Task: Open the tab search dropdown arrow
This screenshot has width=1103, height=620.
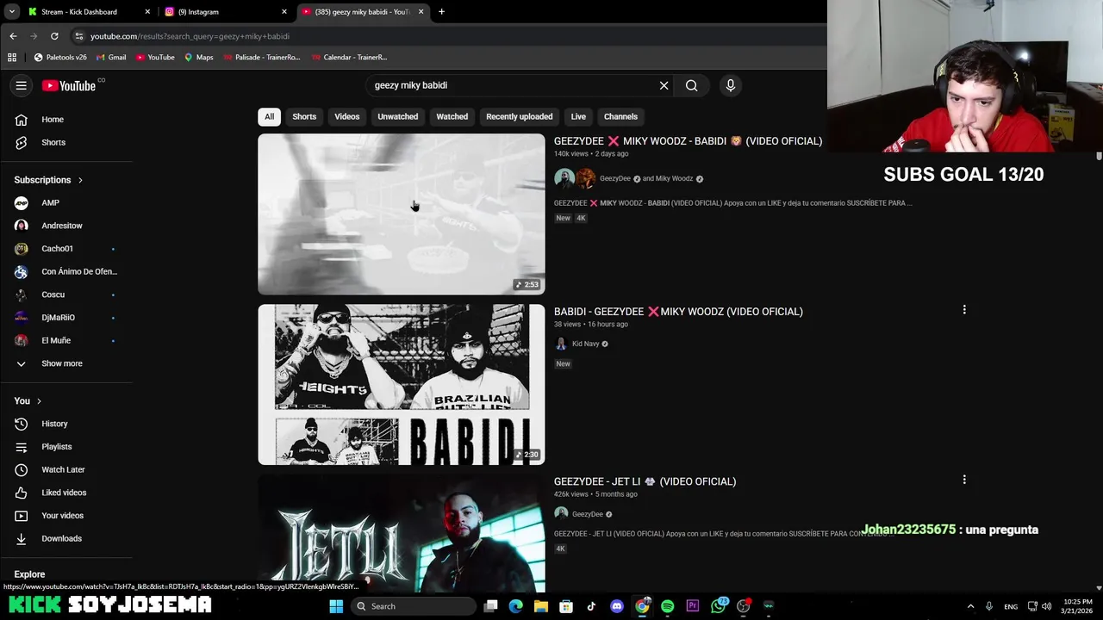Action: click(11, 12)
